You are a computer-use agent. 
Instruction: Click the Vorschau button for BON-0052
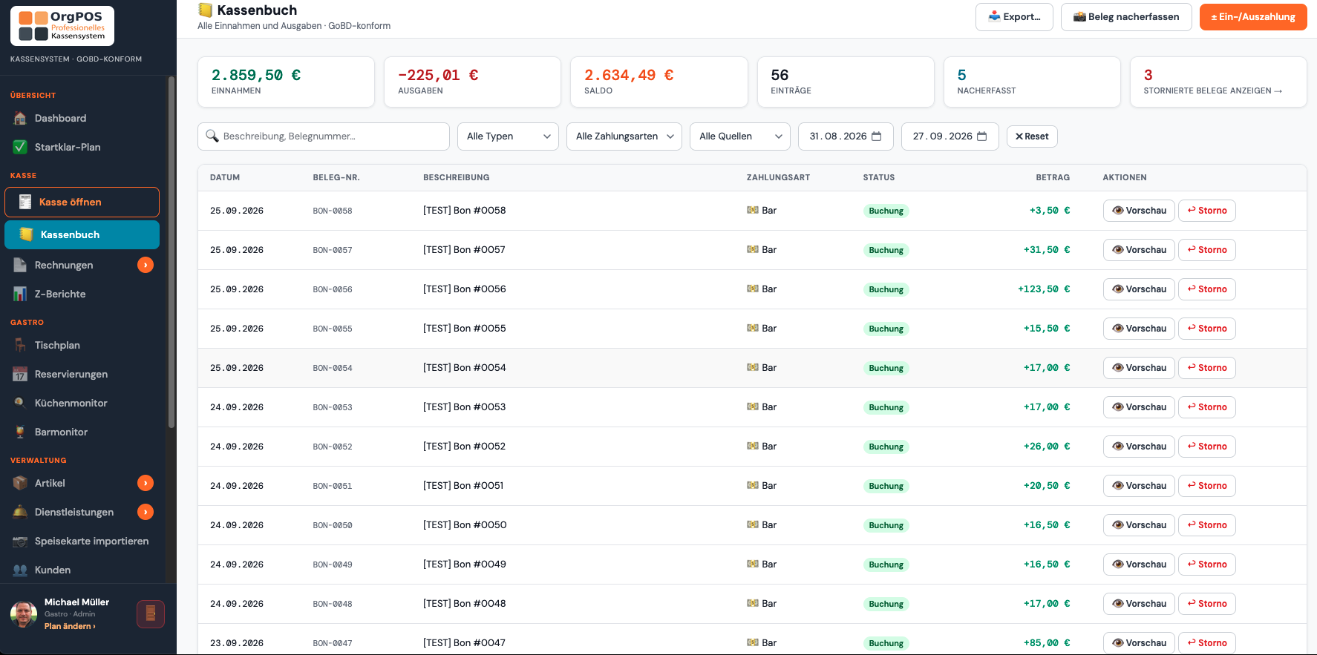1139,447
